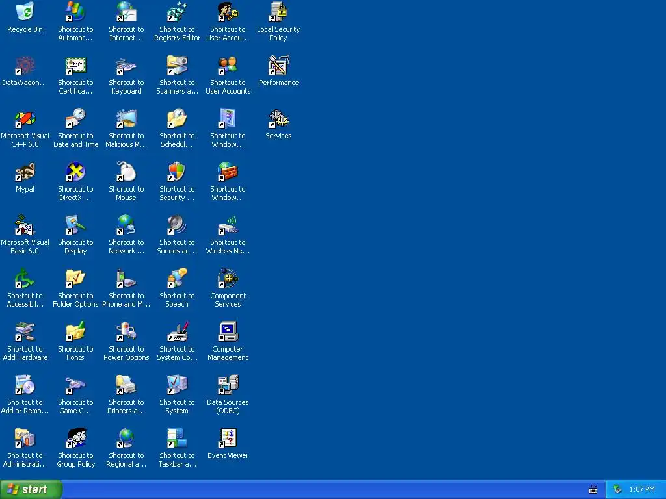Select the Shortcut to Game Controllers icon

tap(75, 385)
